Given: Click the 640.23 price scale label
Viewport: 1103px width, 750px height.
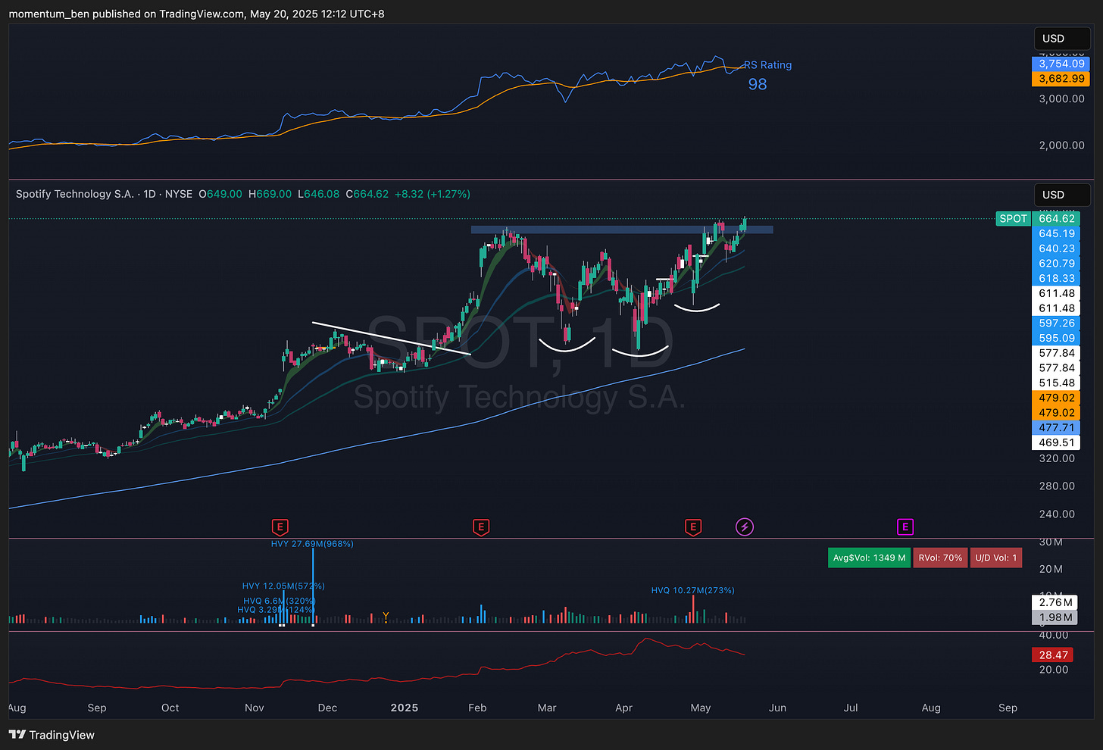Looking at the screenshot, I should [x=1056, y=248].
